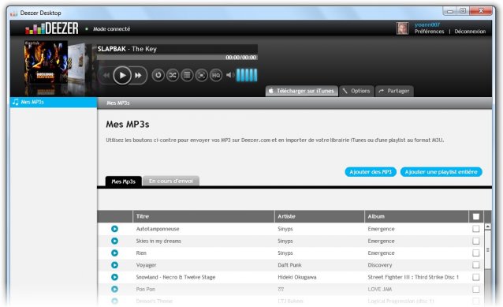Toggle shuffle mode in the player
This screenshot has height=307, width=503.
pyautogui.click(x=173, y=76)
